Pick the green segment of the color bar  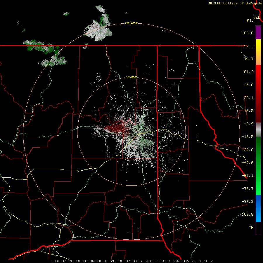click(x=258, y=166)
